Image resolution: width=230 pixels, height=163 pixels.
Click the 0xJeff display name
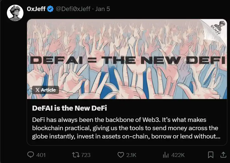pos(36,9)
